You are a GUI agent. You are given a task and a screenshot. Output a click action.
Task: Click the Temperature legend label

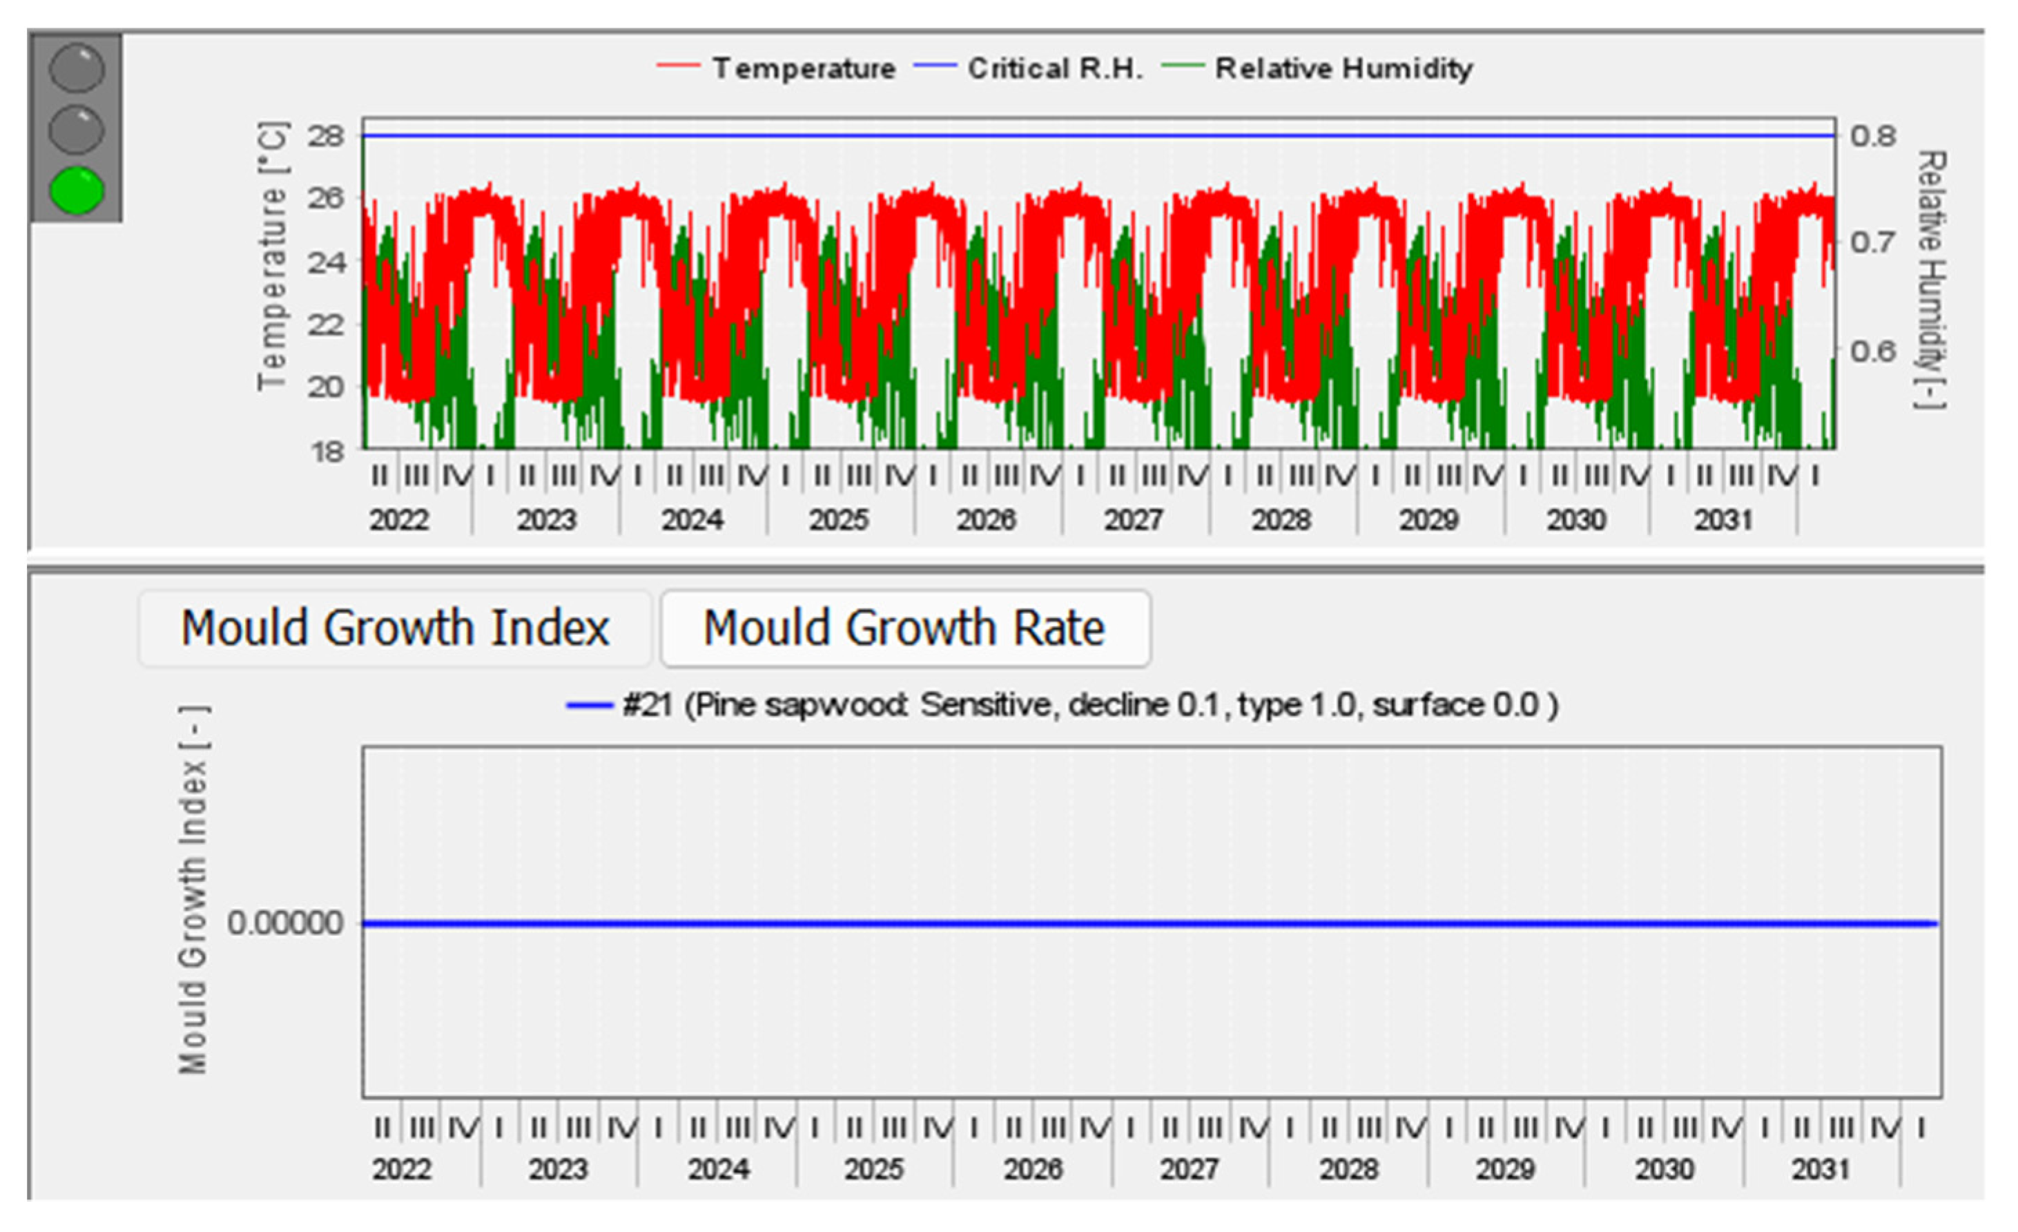click(804, 68)
